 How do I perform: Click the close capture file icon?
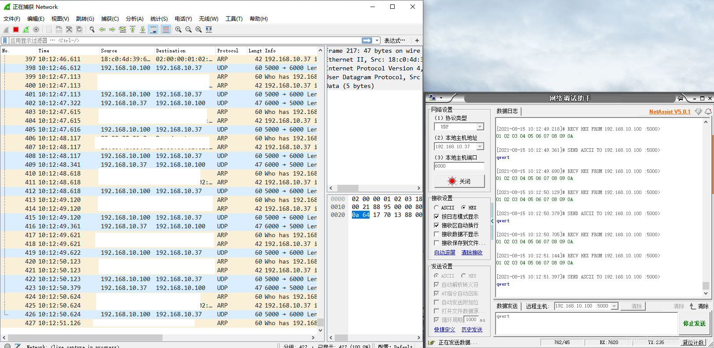[69, 29]
